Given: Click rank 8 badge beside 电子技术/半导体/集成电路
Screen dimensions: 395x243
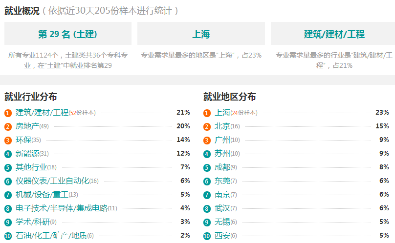Looking at the screenshot, I should pyautogui.click(x=8, y=208).
